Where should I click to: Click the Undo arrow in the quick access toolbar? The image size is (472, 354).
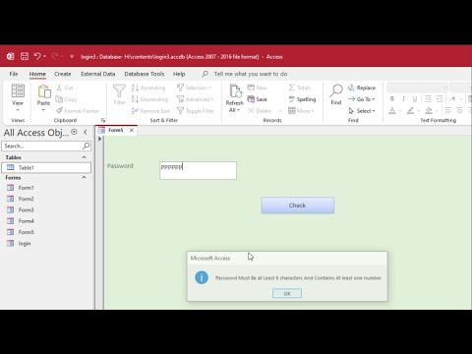(37, 56)
